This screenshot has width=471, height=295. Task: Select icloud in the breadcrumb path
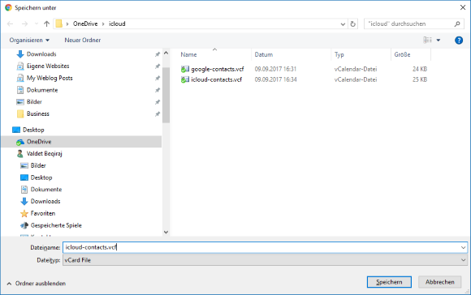pos(117,24)
